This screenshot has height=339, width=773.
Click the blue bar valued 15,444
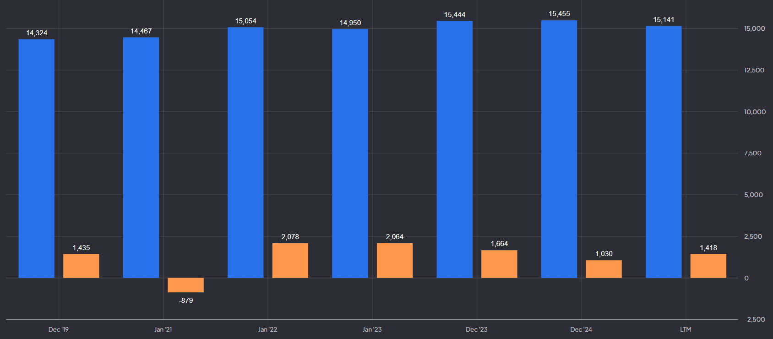coord(454,149)
